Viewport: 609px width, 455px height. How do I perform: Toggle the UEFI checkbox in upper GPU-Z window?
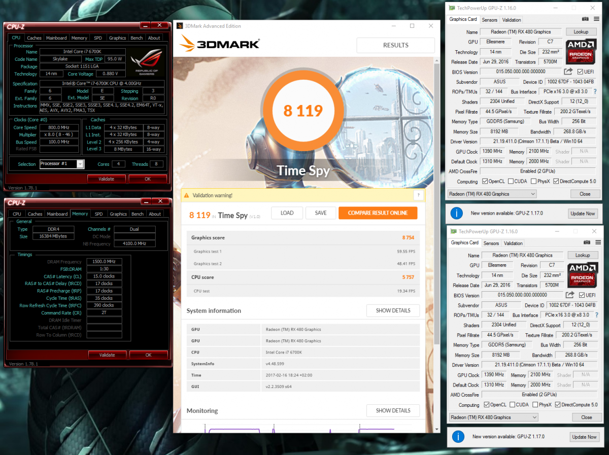pyautogui.click(x=581, y=72)
